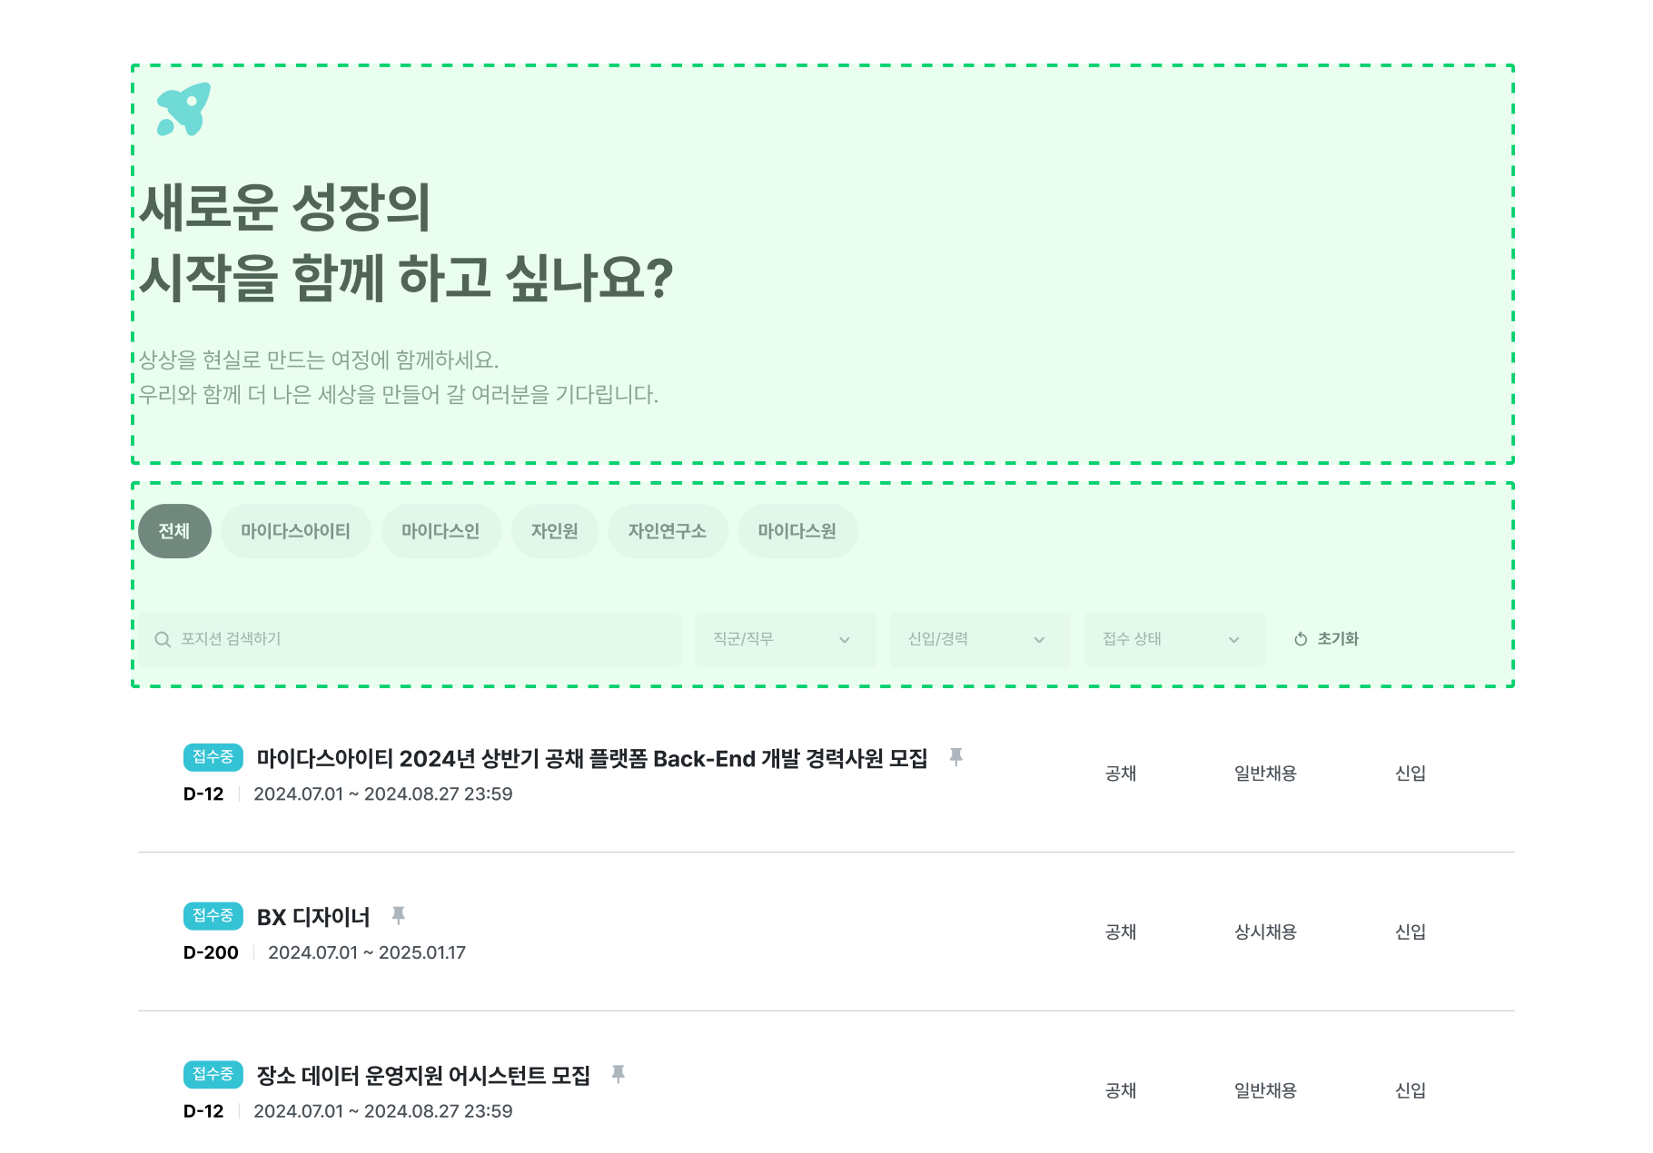Open the 접수 상태 dropdown

(1173, 639)
